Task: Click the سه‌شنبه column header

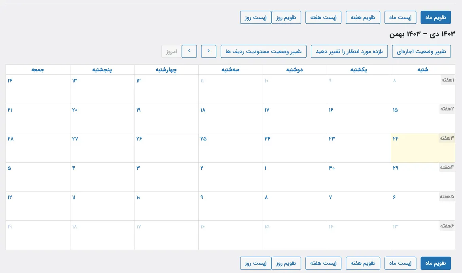Action: tap(231, 70)
